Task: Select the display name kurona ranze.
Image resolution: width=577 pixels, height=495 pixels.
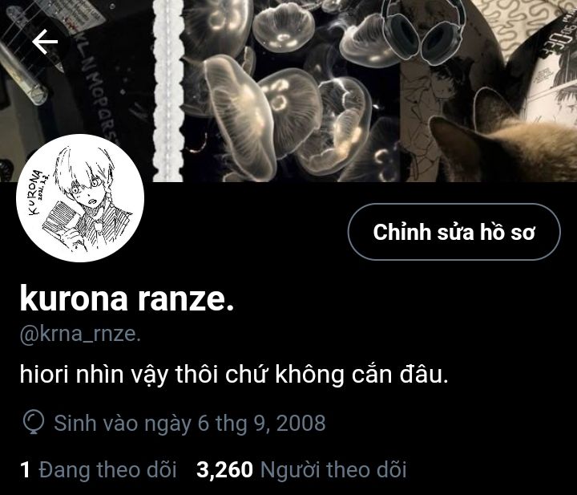Action: click(127, 298)
